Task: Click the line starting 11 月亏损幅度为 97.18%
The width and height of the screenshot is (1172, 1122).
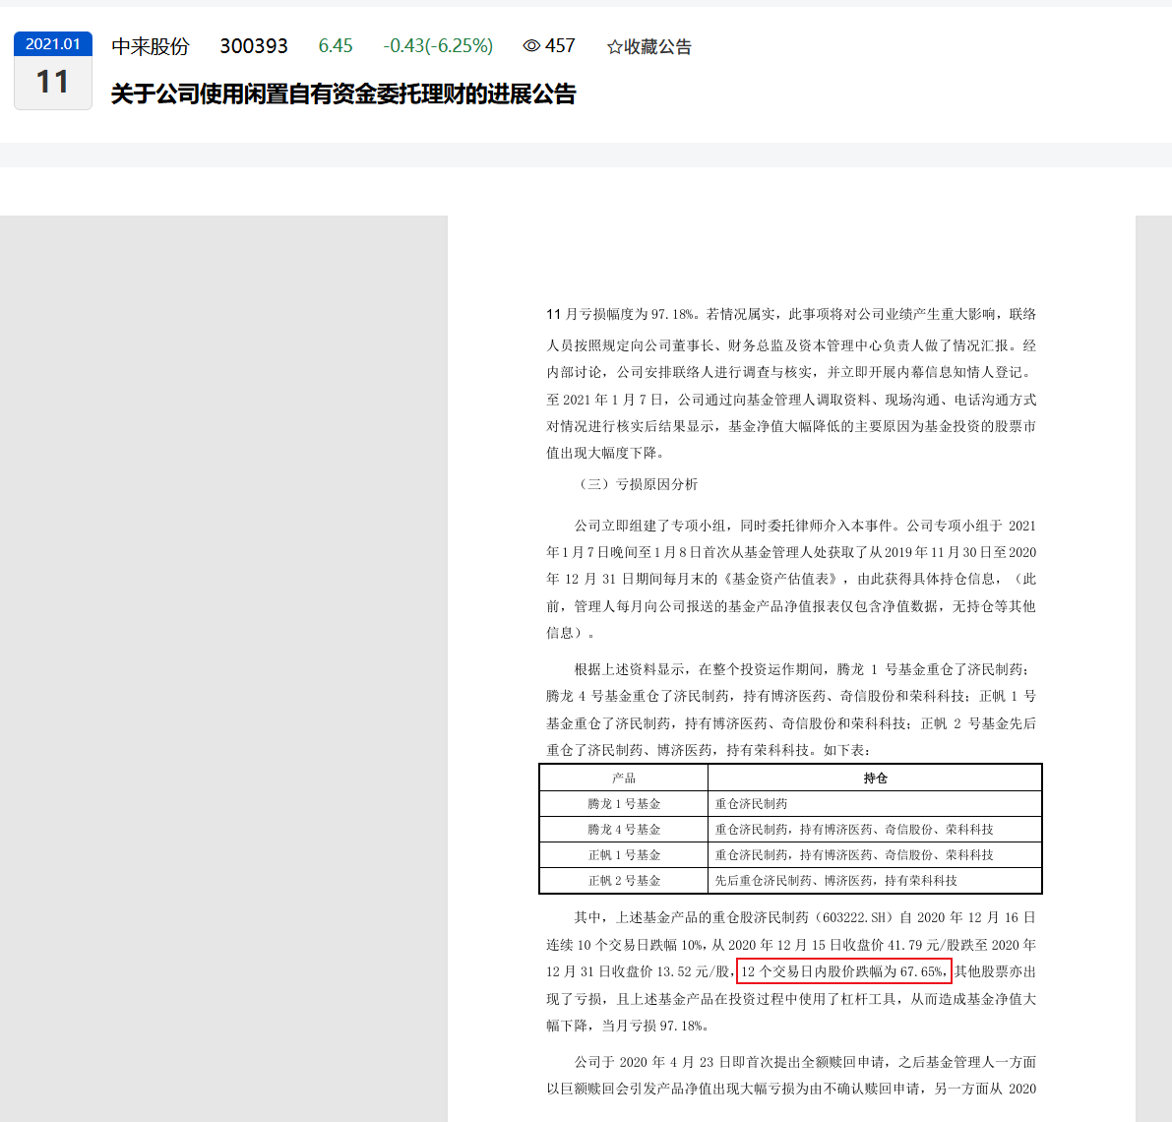Action: tap(791, 314)
